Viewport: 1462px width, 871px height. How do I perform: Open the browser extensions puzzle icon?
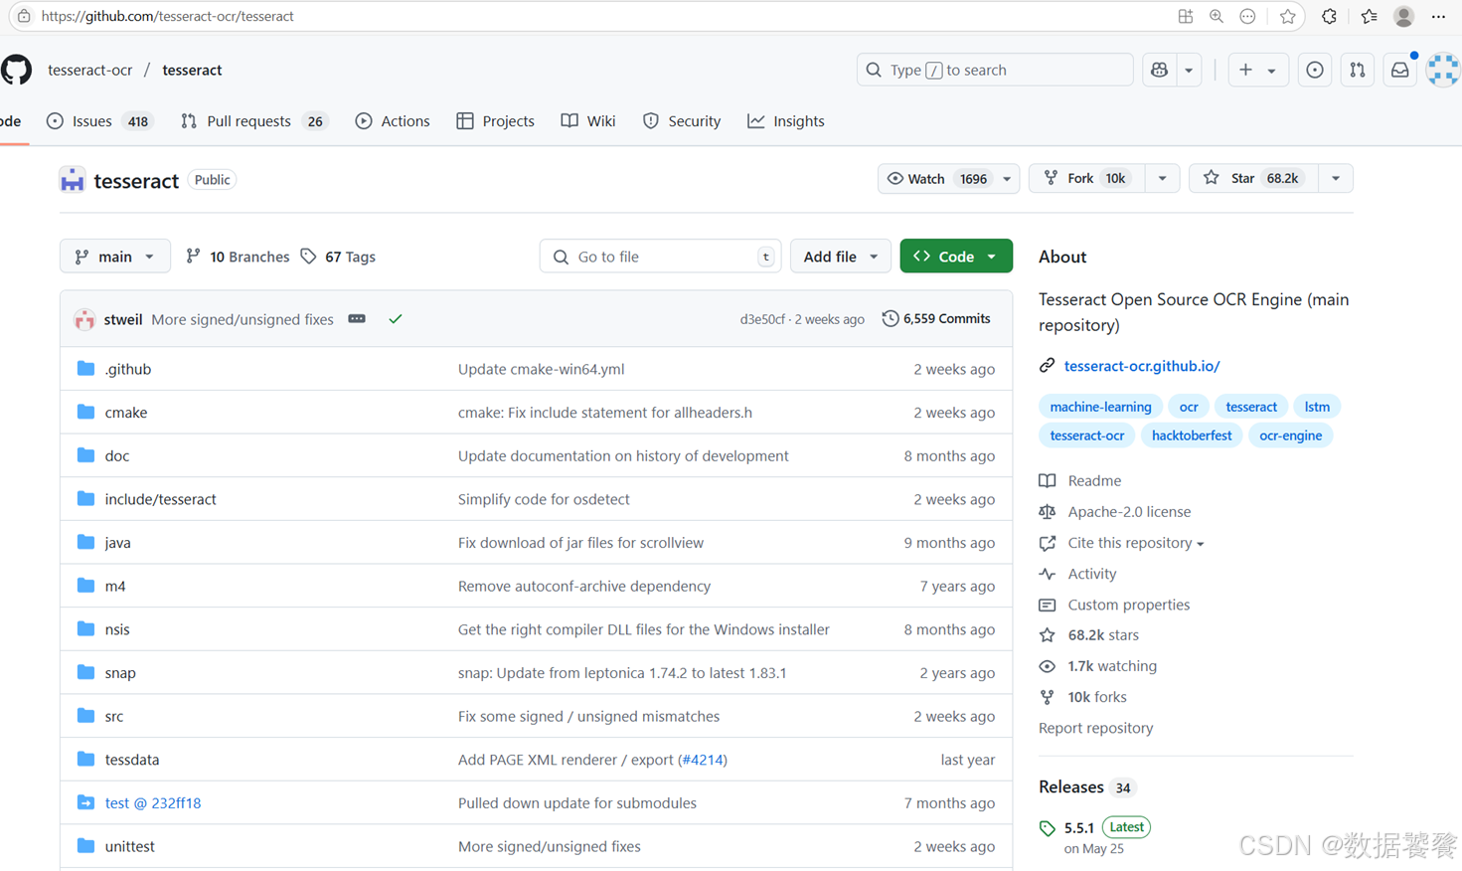pyautogui.click(x=1329, y=16)
